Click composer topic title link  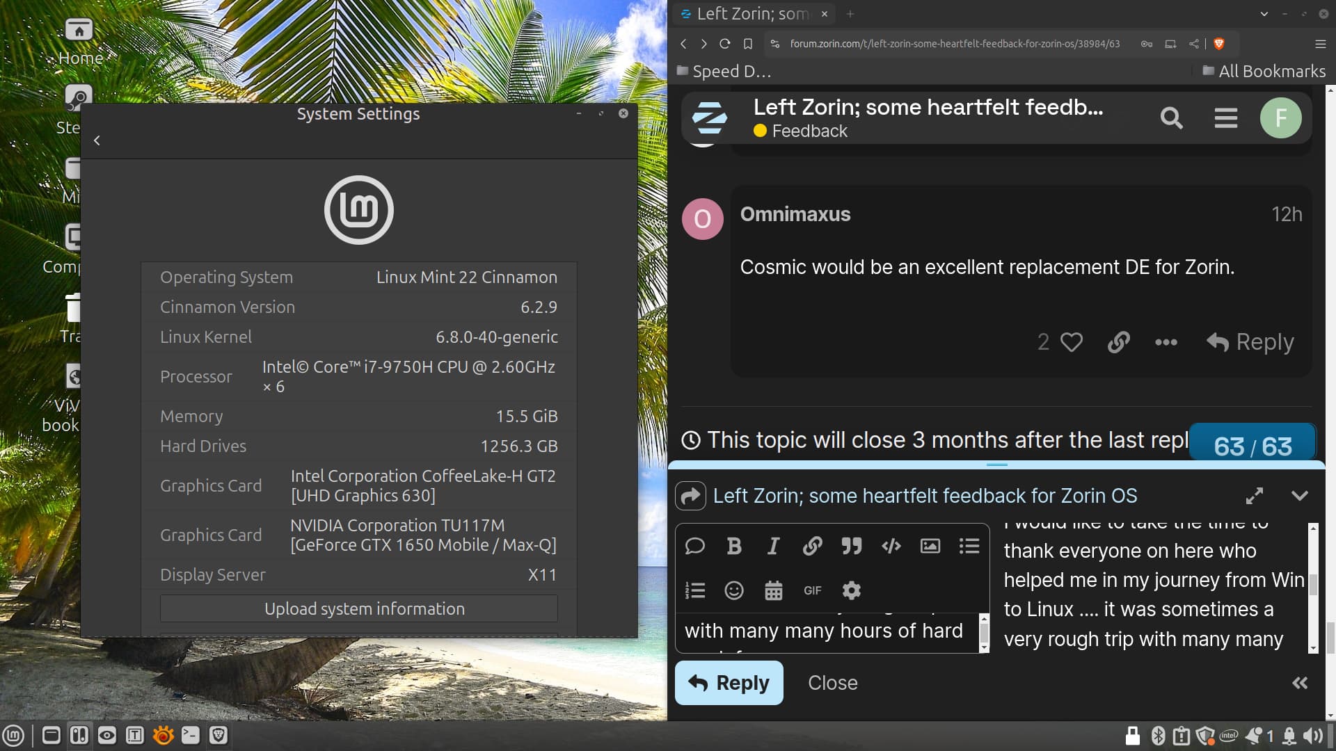[925, 496]
